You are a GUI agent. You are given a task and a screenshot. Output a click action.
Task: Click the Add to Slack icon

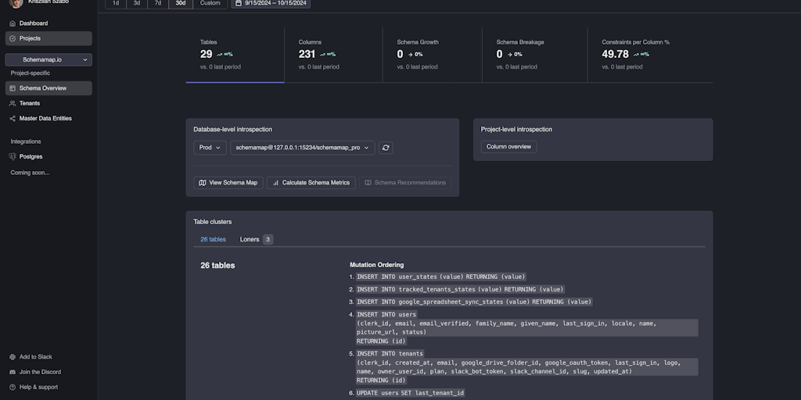coord(13,357)
